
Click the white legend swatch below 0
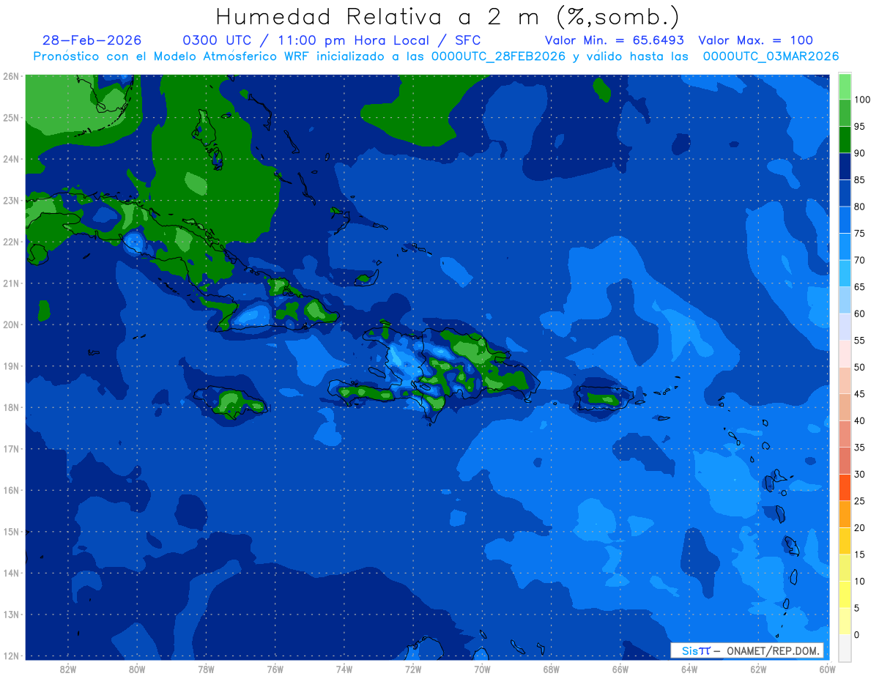pyautogui.click(x=845, y=648)
